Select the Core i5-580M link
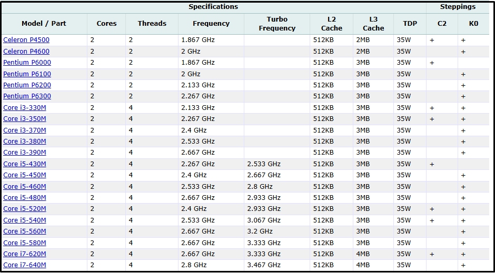 [25, 243]
